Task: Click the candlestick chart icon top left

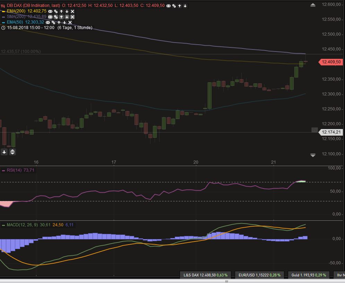Action: click(x=3, y=6)
